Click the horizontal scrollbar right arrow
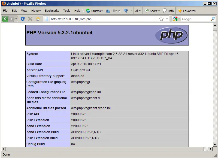Image resolution: width=218 pixels, height=158 pixels. (211, 149)
